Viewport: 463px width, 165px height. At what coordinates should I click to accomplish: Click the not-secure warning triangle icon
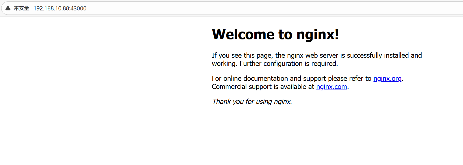[x=8, y=8]
